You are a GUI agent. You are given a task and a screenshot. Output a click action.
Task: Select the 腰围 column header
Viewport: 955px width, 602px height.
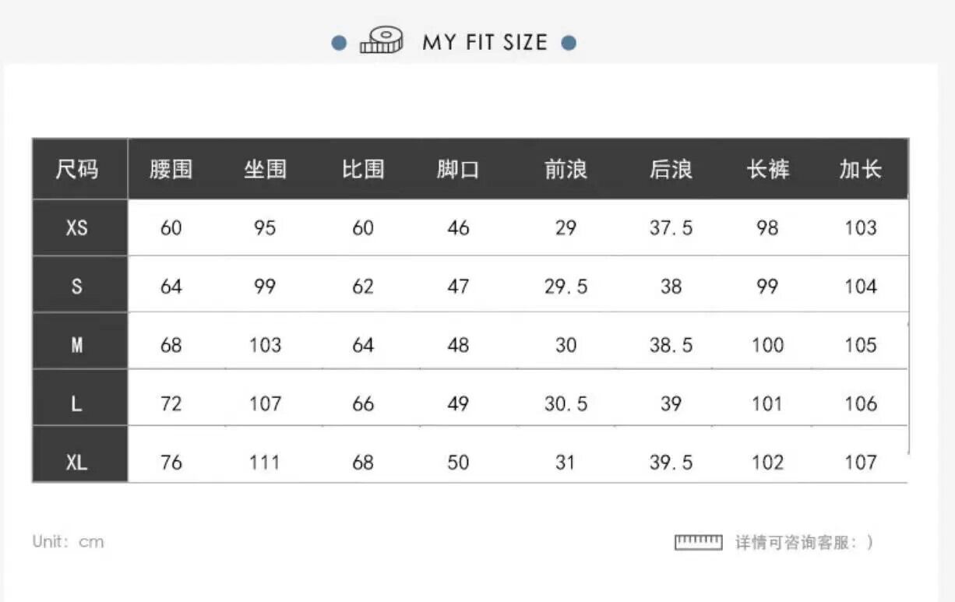[171, 169]
